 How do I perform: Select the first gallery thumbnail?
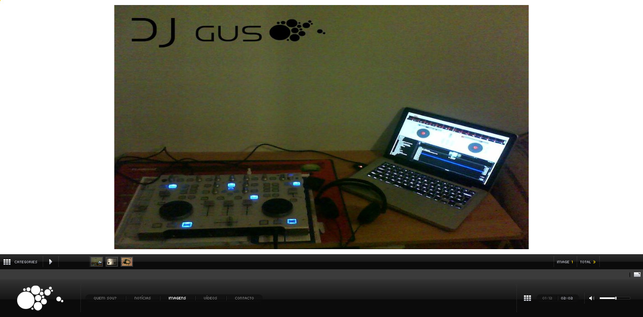pyautogui.click(x=96, y=262)
